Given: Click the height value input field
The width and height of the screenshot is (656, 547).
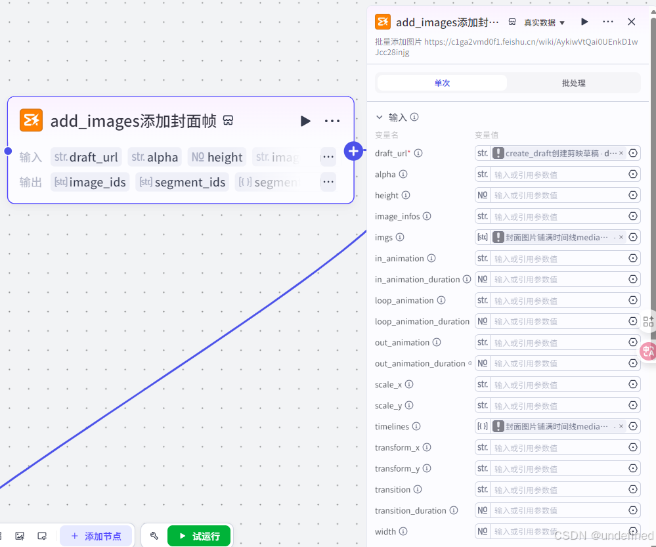Looking at the screenshot, I should click(559, 196).
